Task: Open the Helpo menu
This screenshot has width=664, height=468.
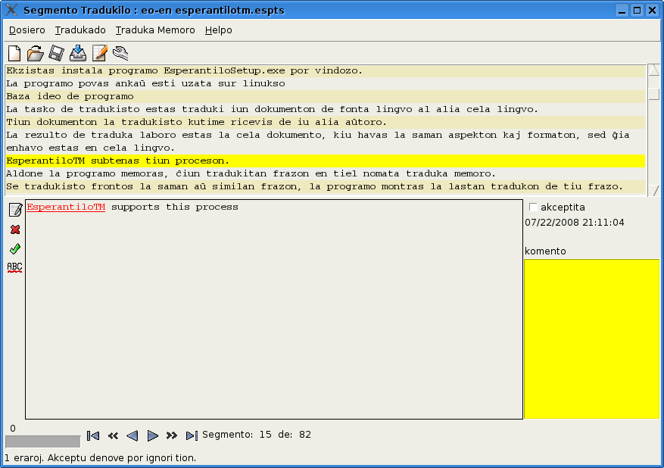Action: (x=218, y=30)
